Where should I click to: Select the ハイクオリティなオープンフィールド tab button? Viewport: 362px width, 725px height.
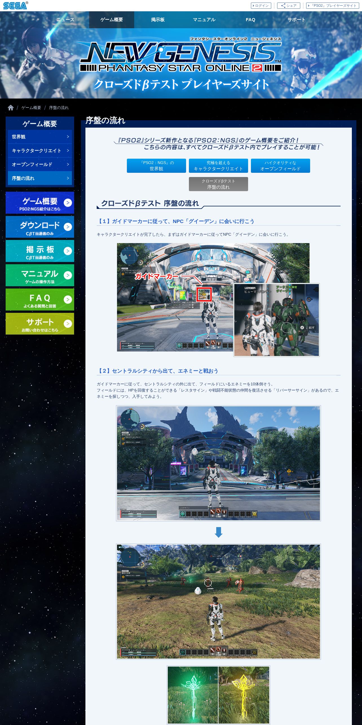pyautogui.click(x=281, y=166)
